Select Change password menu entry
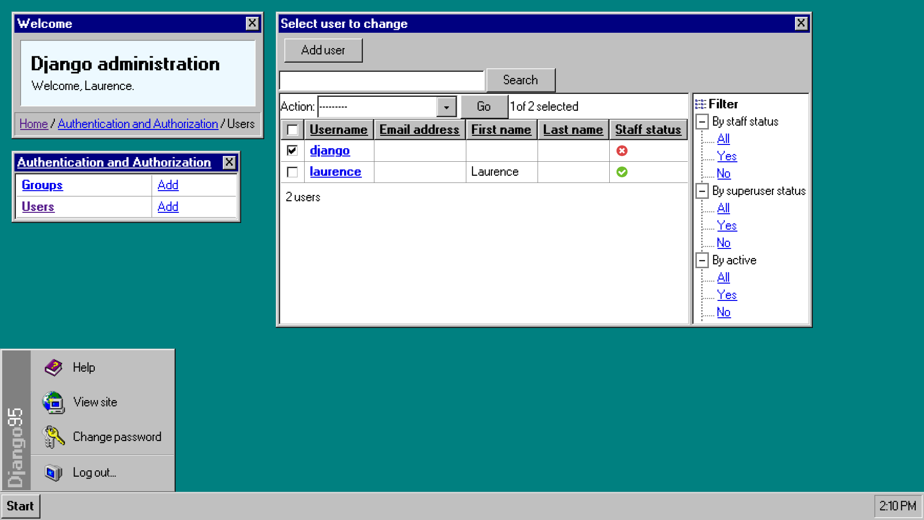The image size is (924, 520). (103, 437)
